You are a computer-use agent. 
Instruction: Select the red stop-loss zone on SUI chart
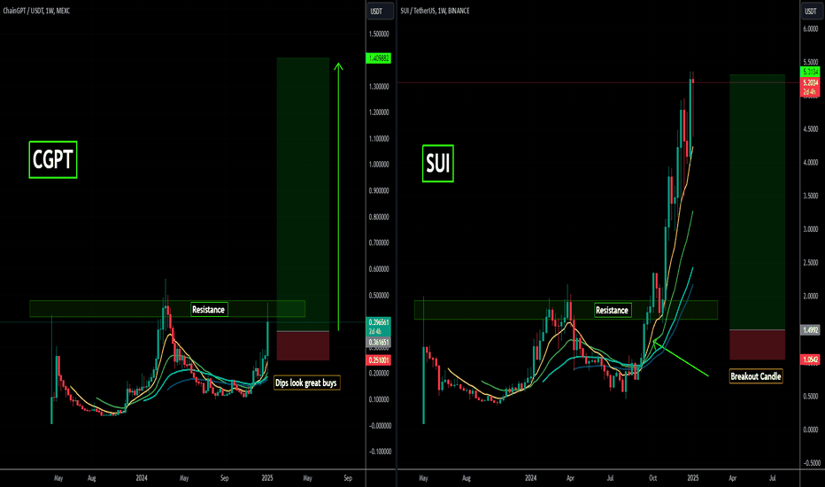[x=757, y=344]
